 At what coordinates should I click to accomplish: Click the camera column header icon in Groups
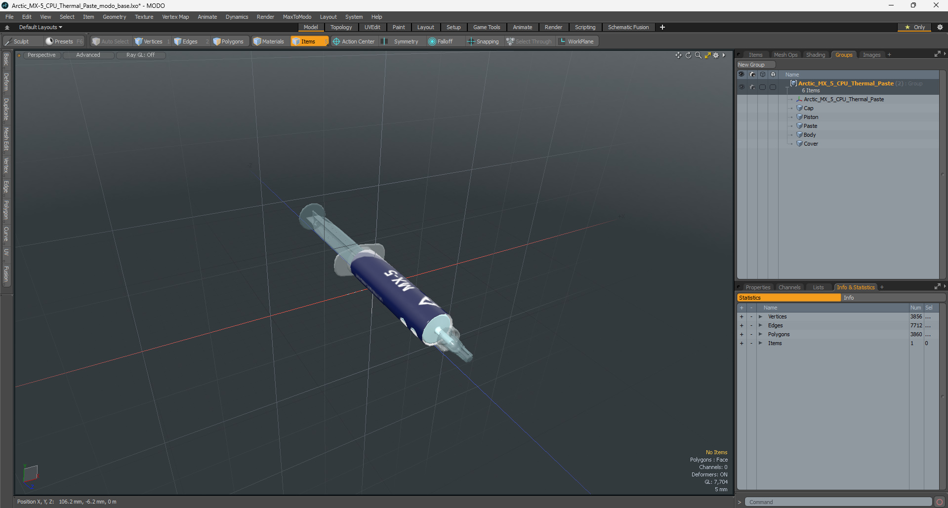point(752,75)
